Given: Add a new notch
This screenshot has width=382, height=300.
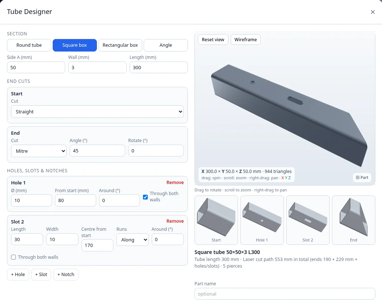Looking at the screenshot, I should [x=66, y=275].
